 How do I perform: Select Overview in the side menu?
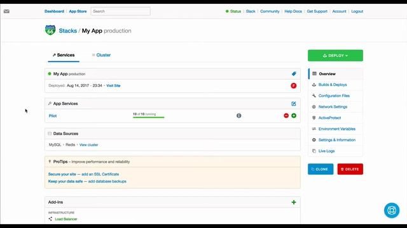point(335,73)
